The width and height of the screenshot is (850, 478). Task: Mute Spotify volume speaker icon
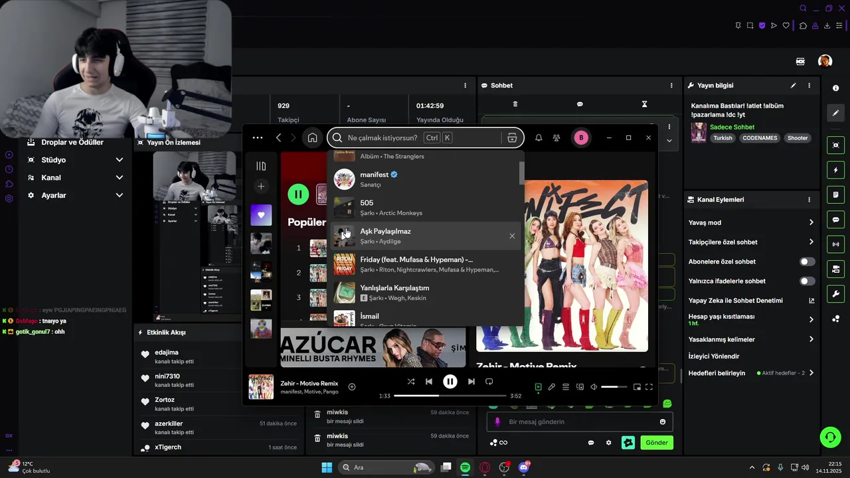594,387
